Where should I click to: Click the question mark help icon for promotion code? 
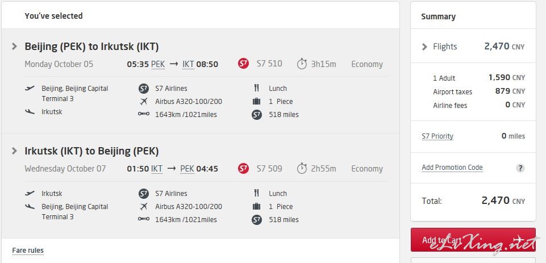pyautogui.click(x=520, y=168)
